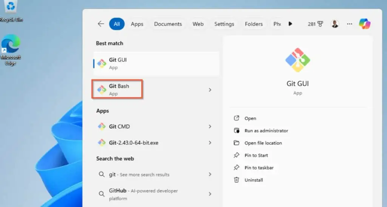The image size is (387, 207).
Task: Switch to the Documents filter tab
Action: coord(168,24)
